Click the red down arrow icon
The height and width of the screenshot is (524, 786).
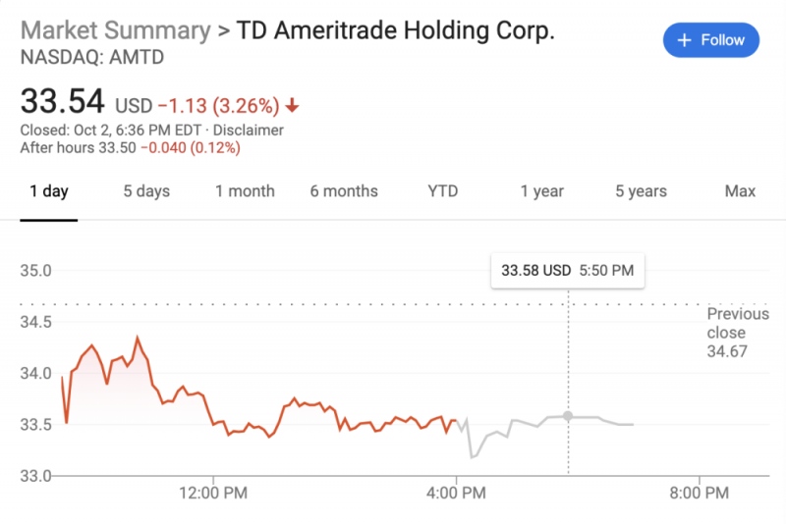pyautogui.click(x=293, y=105)
